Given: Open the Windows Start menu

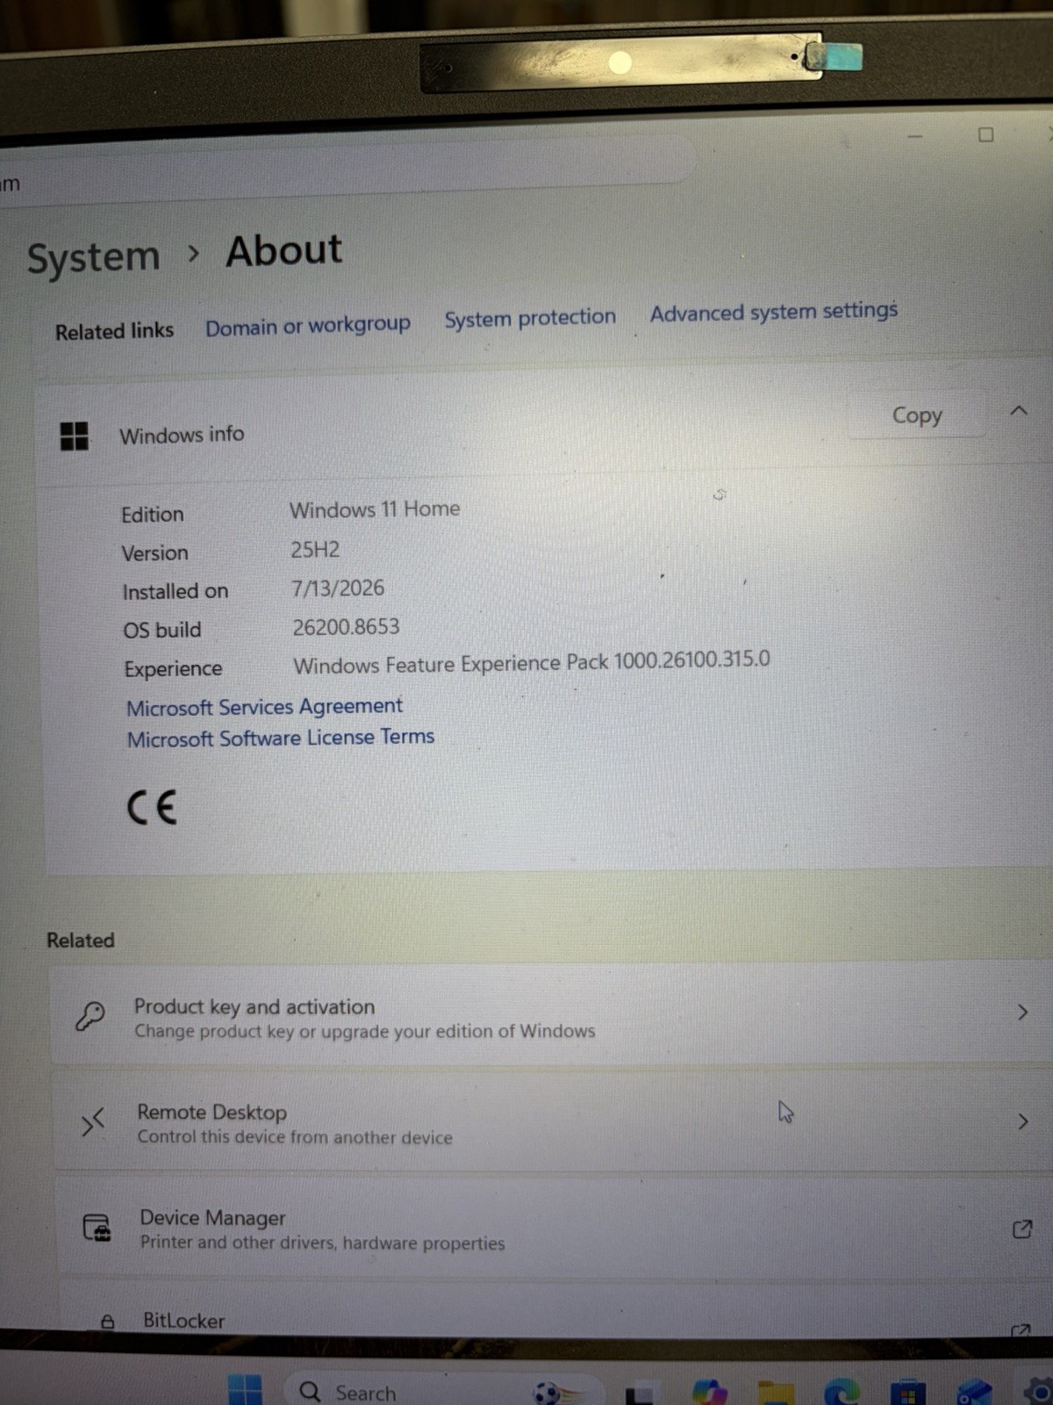Looking at the screenshot, I should [245, 1389].
